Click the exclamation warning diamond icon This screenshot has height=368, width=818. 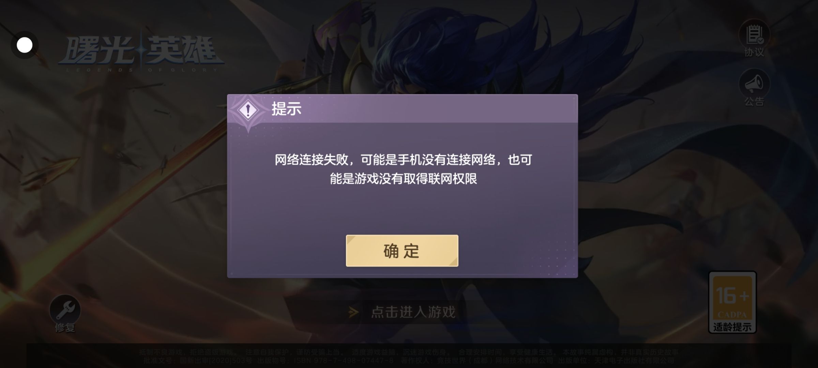[x=248, y=110]
